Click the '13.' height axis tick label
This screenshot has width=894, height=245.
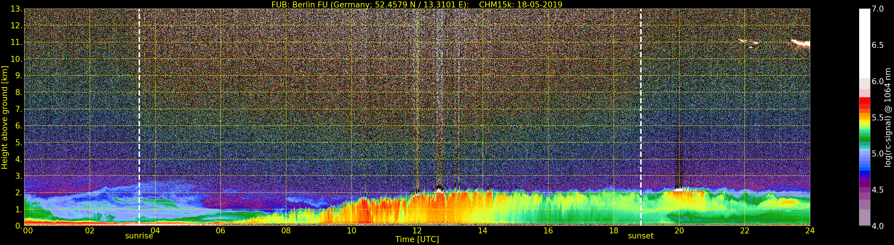click(16, 9)
